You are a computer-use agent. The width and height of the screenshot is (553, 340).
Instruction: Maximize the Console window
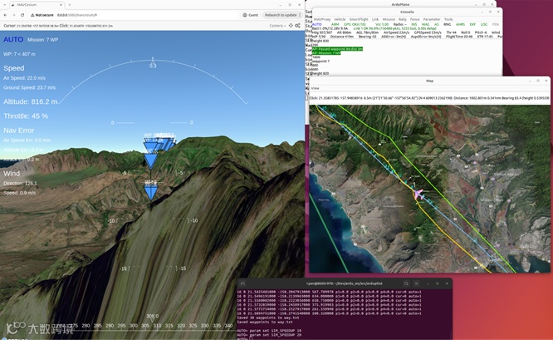490,12
